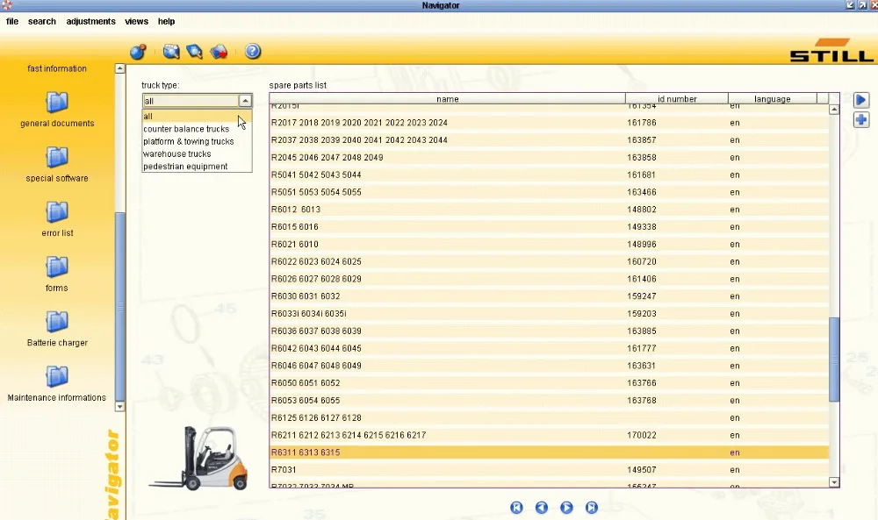Open the Maintenance informations folder icon
This screenshot has width=878, height=520.
(x=57, y=376)
